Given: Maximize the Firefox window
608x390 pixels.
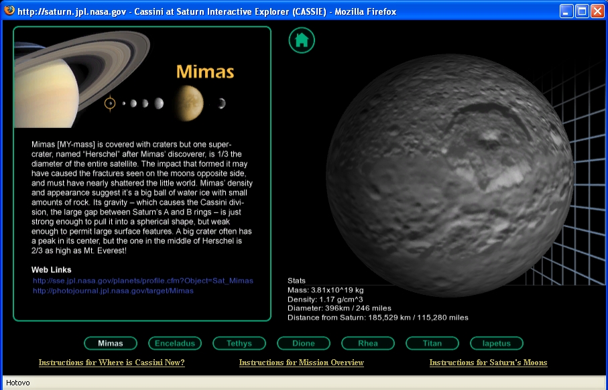Looking at the screenshot, I should pyautogui.click(x=582, y=11).
